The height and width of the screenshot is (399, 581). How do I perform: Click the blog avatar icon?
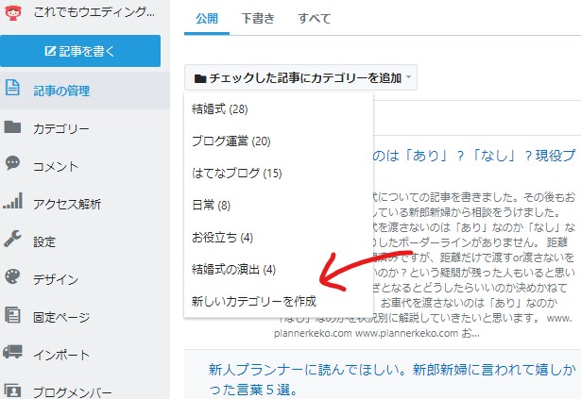pyautogui.click(x=13, y=12)
